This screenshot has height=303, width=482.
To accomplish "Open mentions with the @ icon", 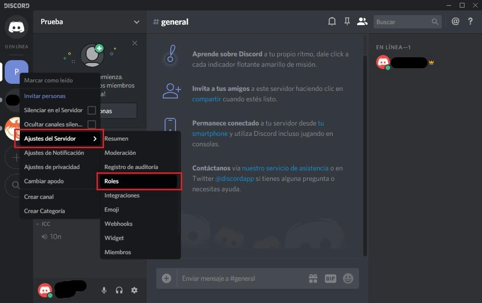I will (x=455, y=21).
